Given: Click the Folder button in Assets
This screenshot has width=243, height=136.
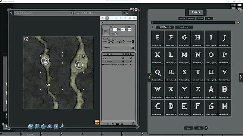Looking at the screenshot, I should (x=199, y=128).
